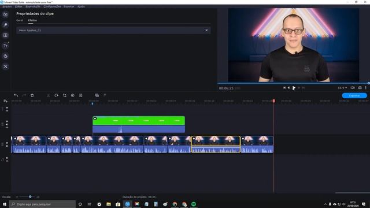Click the blue marker on the timeline ruler
The image size is (370, 208).
(92, 103)
